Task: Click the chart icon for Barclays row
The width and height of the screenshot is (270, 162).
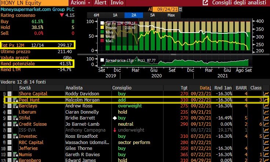Action: (x=266, y=106)
